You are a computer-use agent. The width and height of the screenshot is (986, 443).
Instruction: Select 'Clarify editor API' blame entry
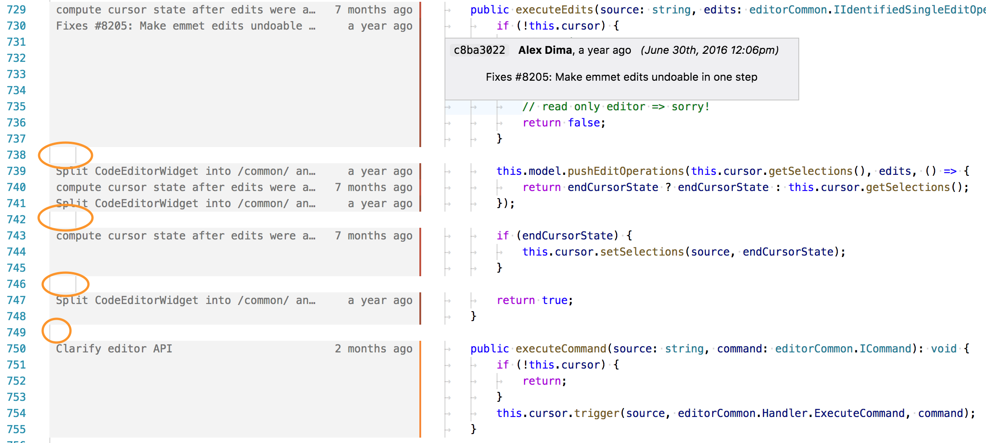pyautogui.click(x=114, y=348)
